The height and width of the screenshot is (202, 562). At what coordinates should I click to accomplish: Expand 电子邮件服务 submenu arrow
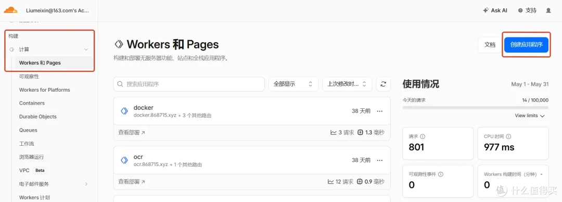(x=86, y=184)
